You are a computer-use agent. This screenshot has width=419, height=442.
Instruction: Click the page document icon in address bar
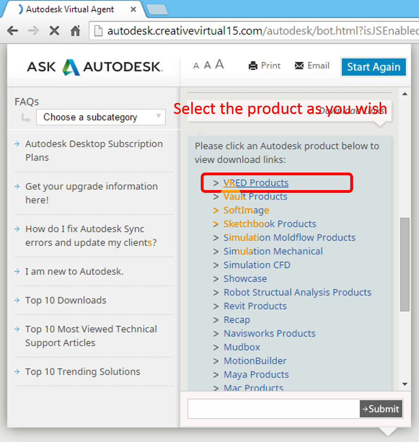[98, 31]
